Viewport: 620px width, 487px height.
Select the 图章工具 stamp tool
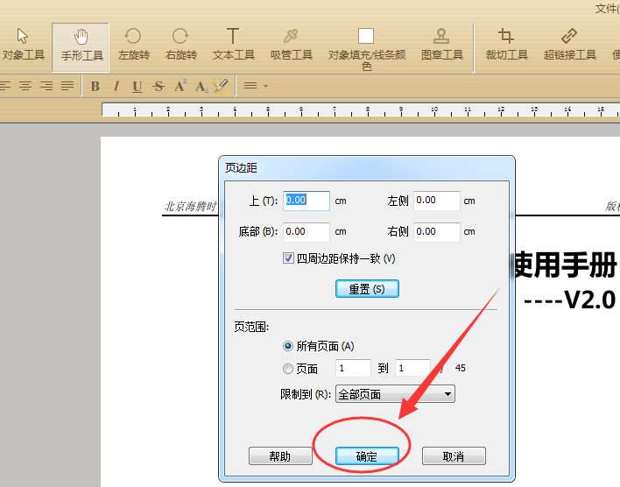pyautogui.click(x=441, y=45)
